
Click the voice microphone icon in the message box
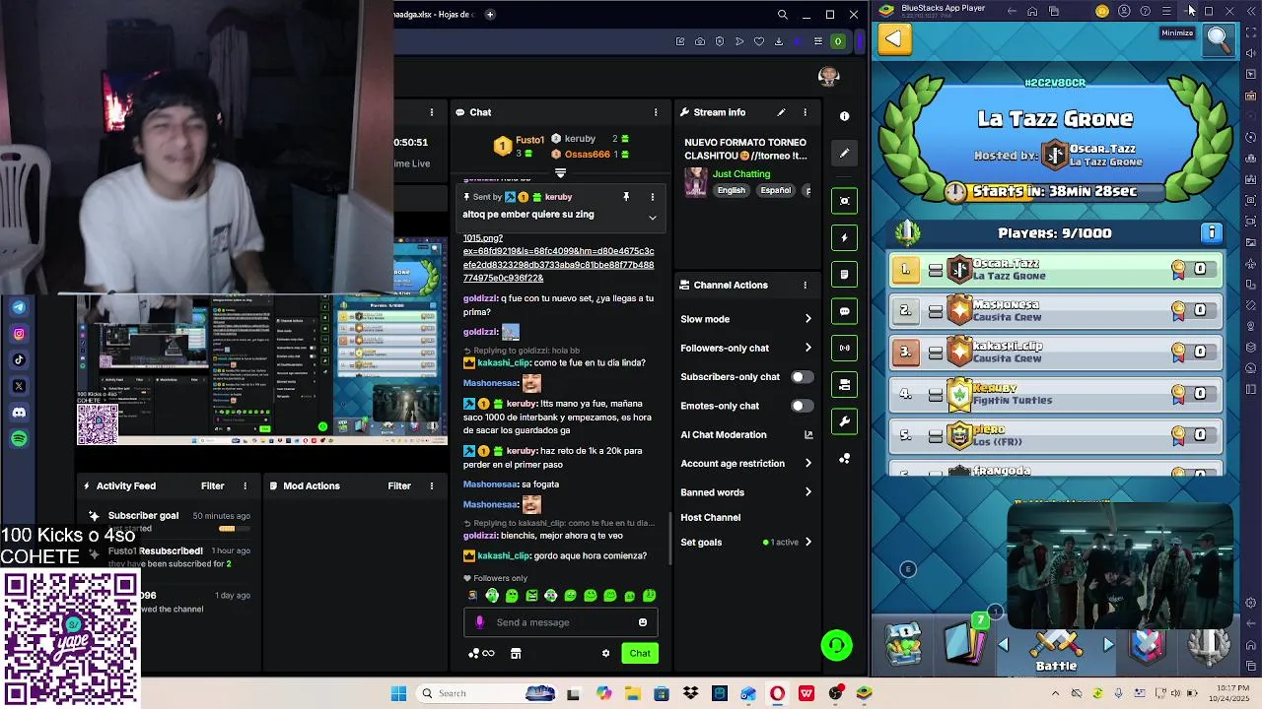point(480,622)
